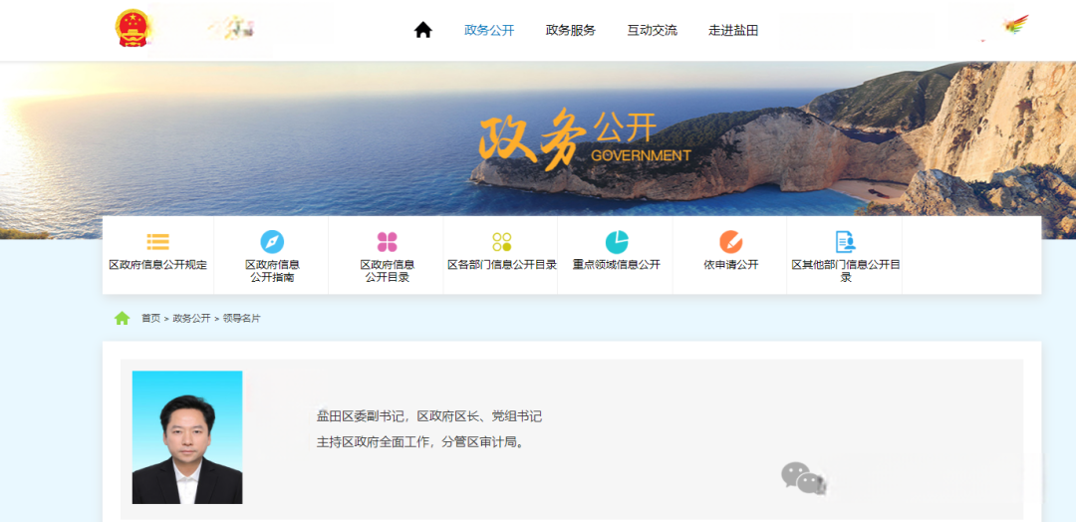1076x522 pixels.
Task: Go to 首页 in the breadcrumb
Action: (151, 318)
